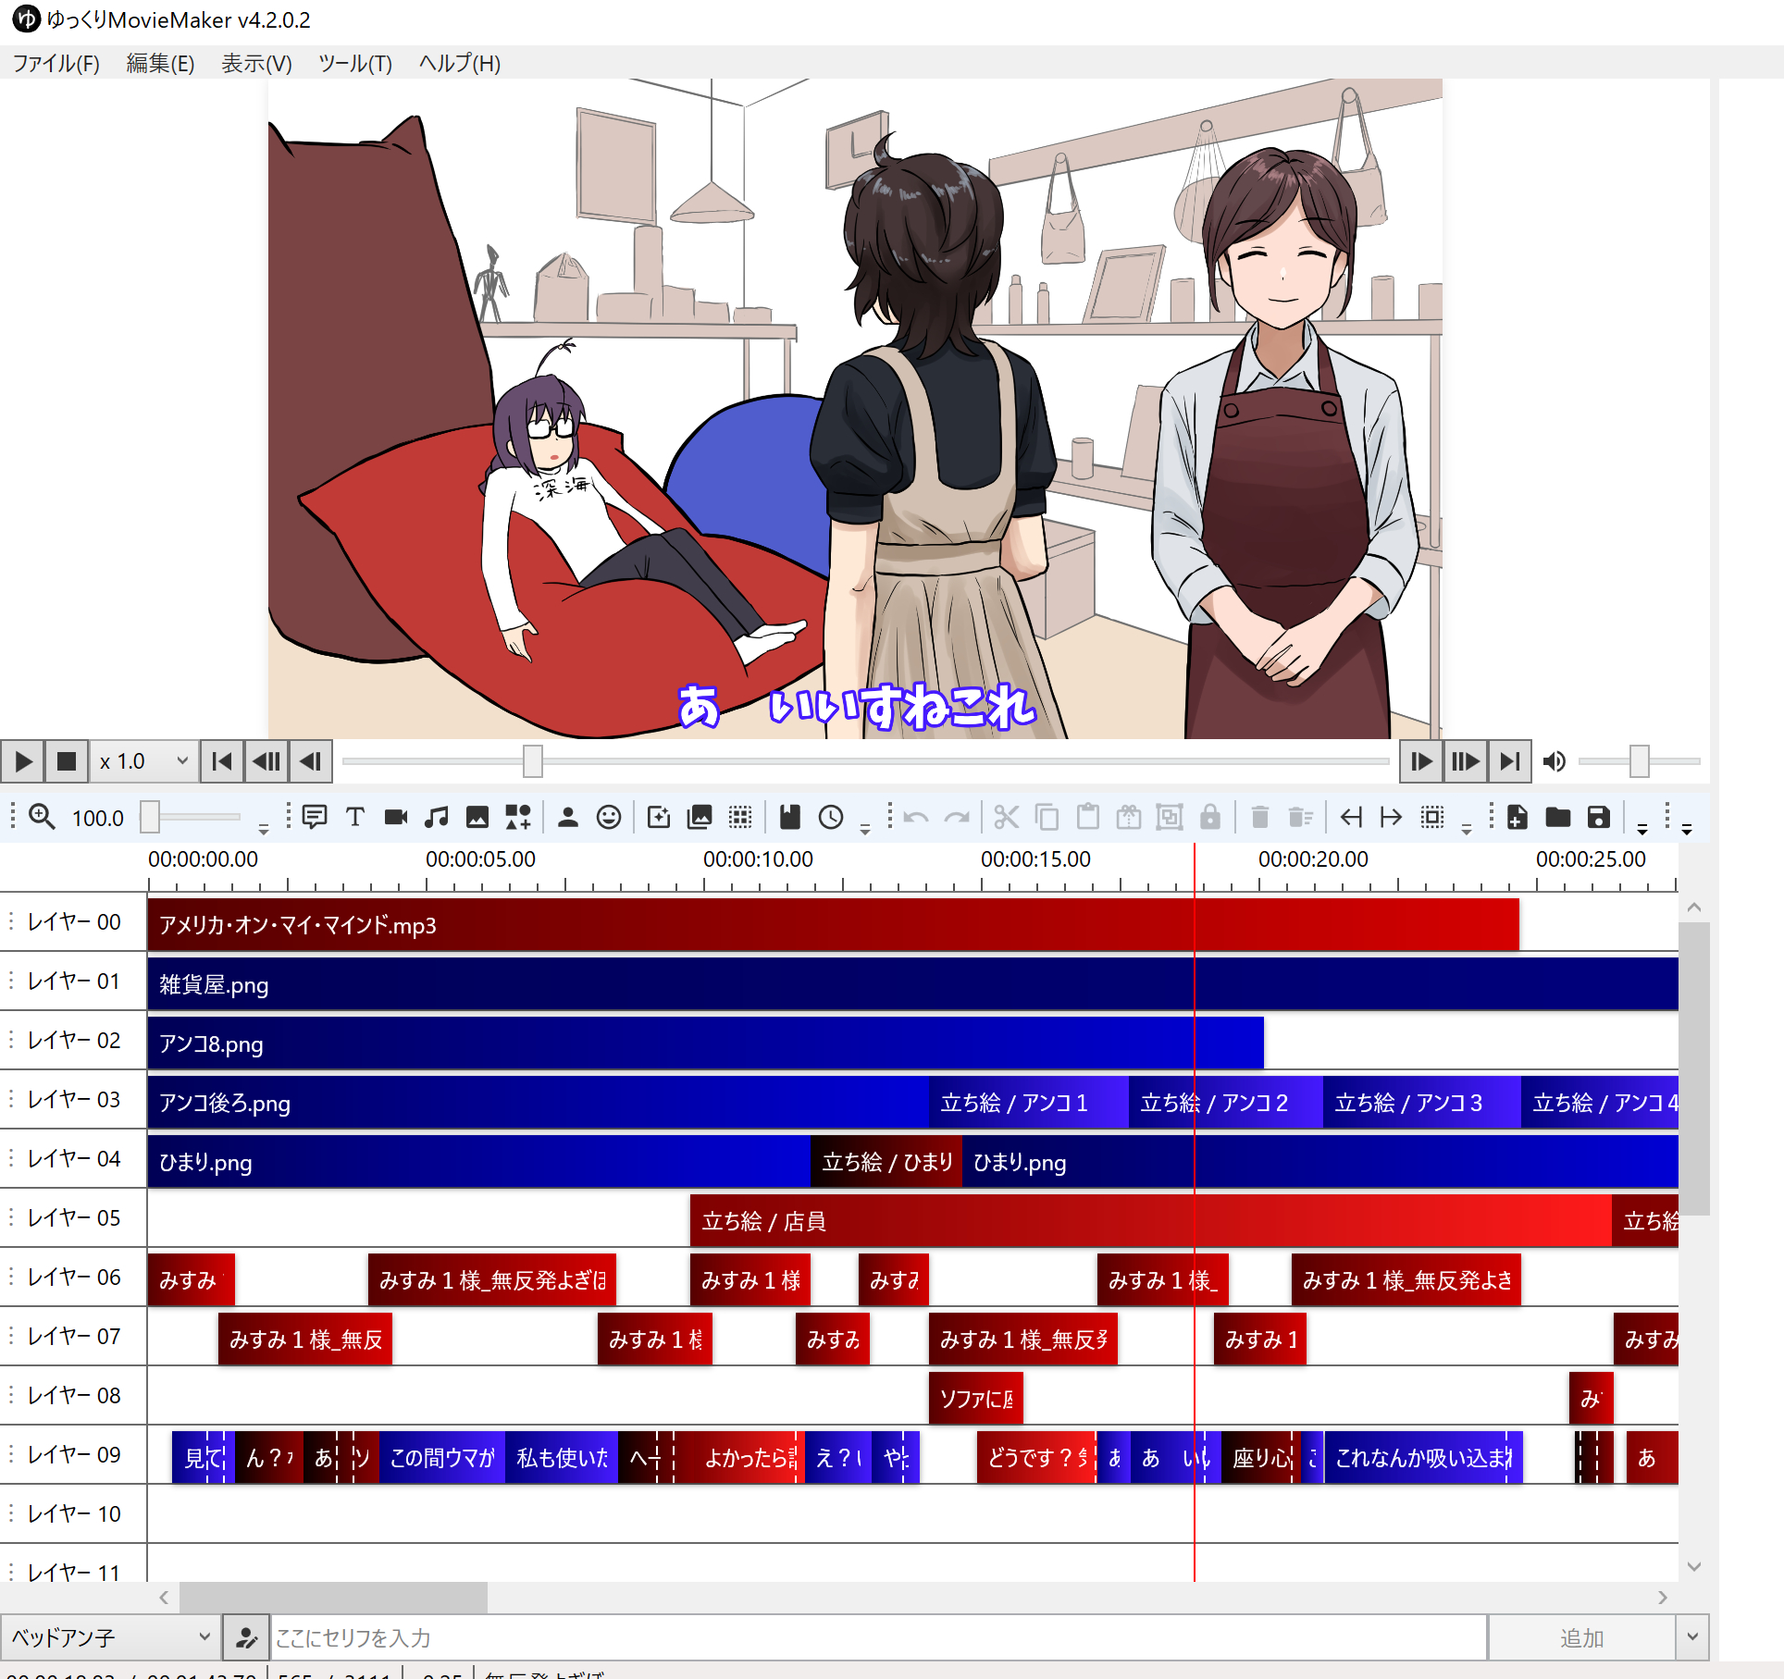Viewport: 1784px width, 1679px height.
Task: Select the text item tool in the toolbar
Action: click(x=355, y=817)
